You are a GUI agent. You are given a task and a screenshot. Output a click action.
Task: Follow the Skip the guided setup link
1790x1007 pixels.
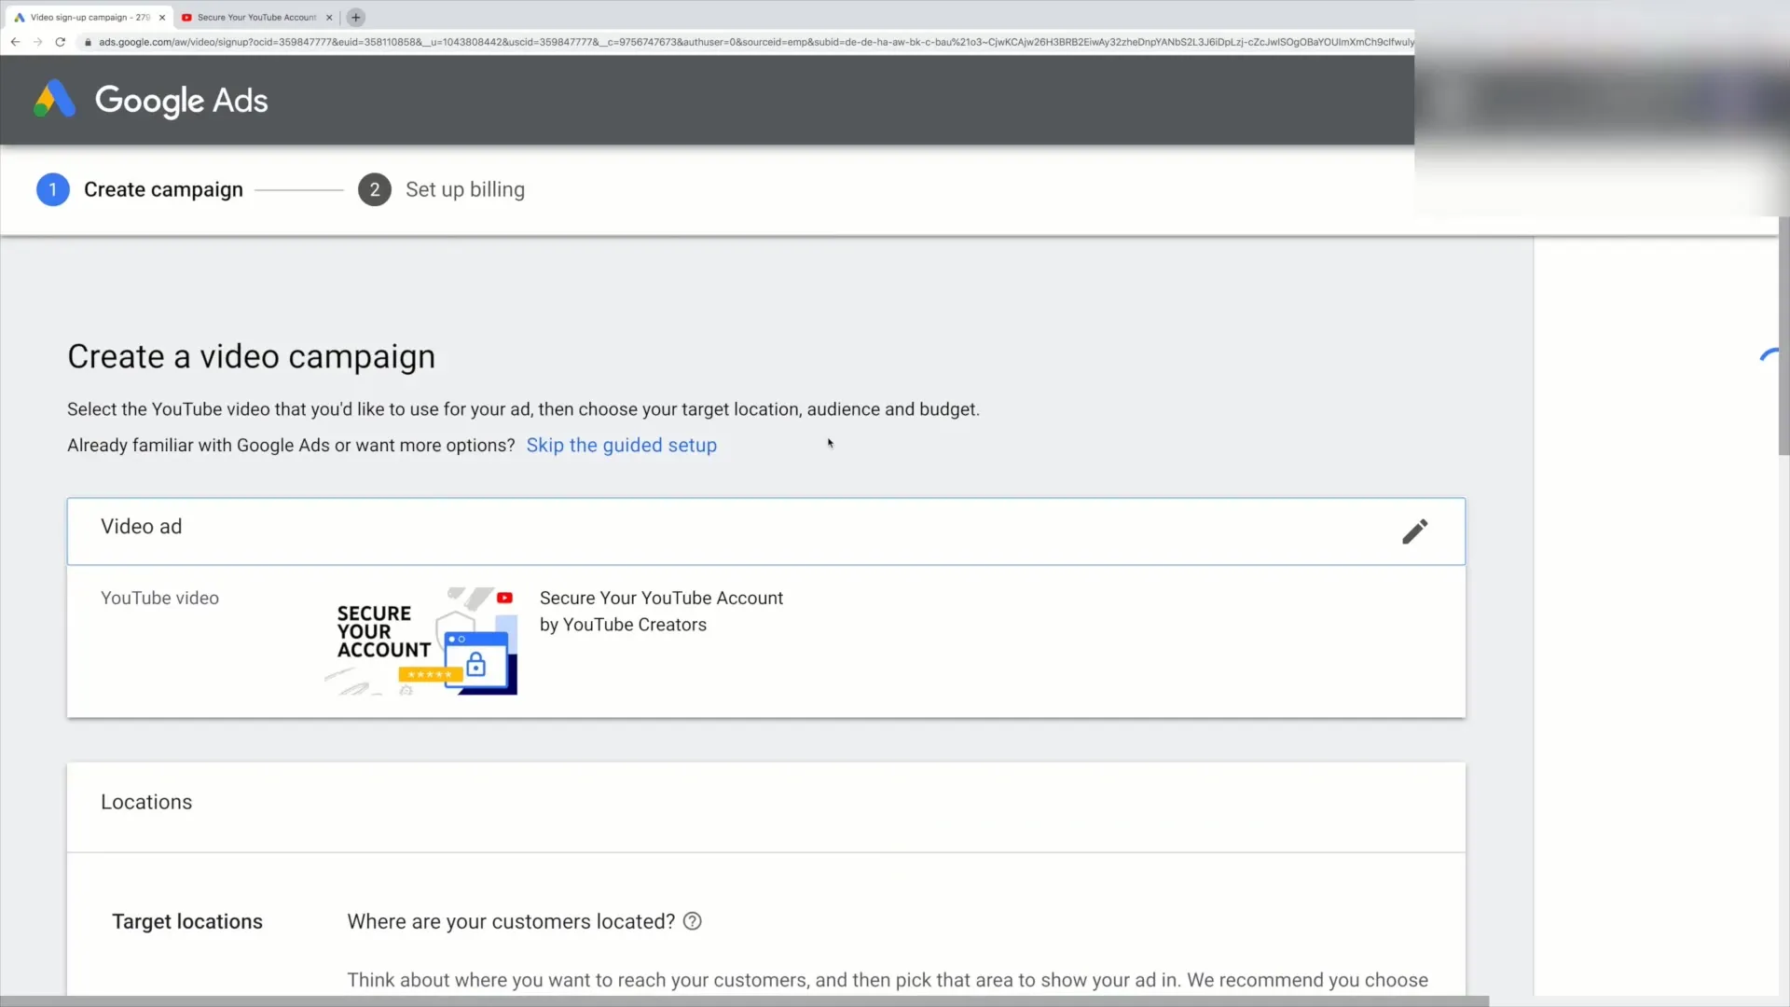[621, 446]
